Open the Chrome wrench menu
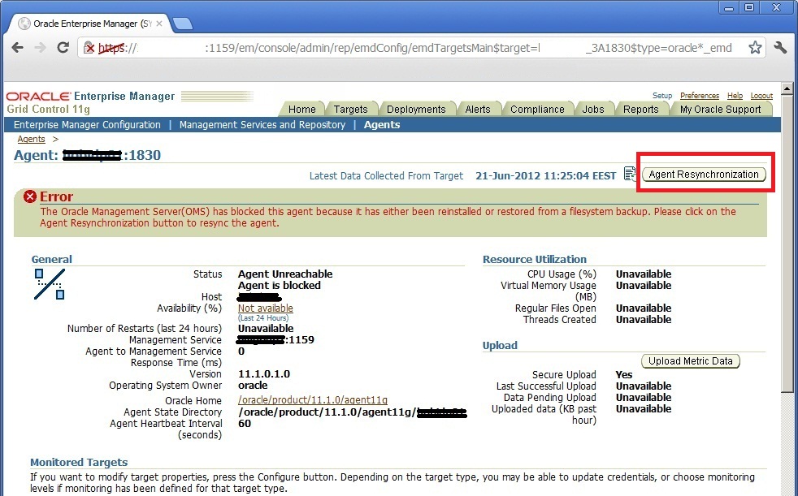This screenshot has width=798, height=496. 780,48
